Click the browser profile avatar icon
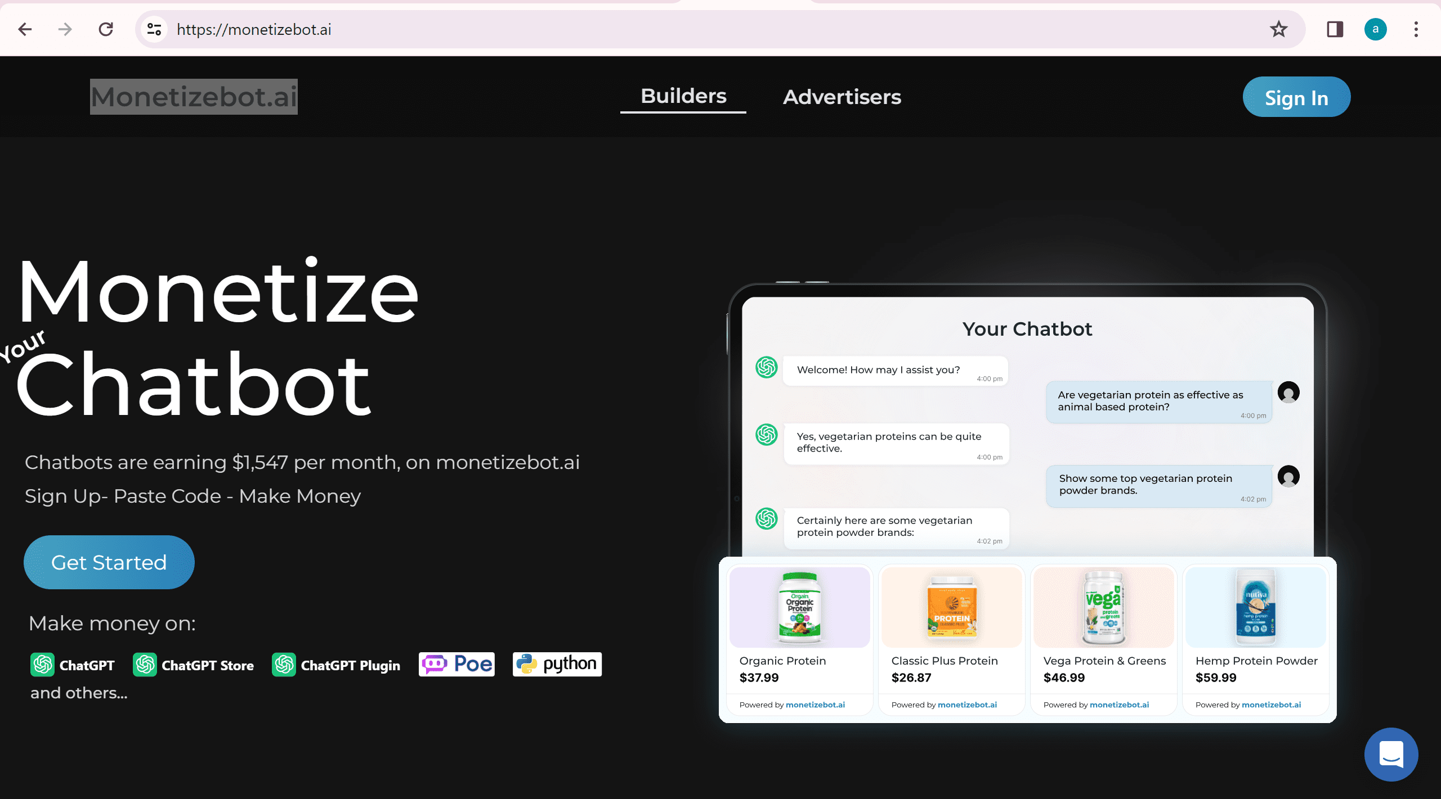 1376,29
